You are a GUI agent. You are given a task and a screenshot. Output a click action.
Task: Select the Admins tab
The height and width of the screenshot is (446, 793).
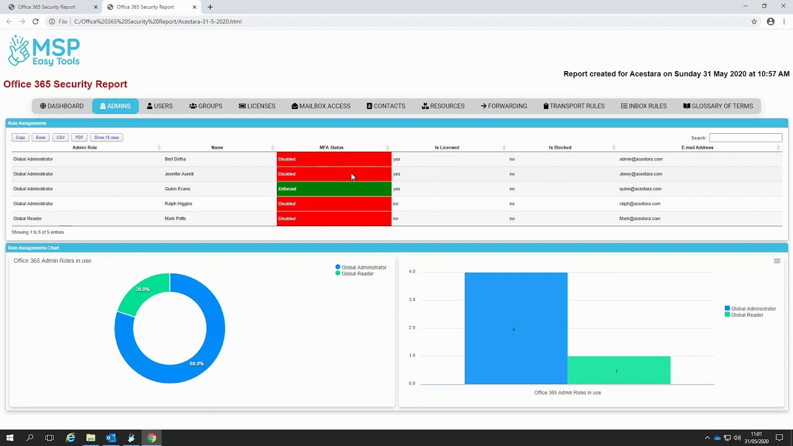pyautogui.click(x=115, y=106)
